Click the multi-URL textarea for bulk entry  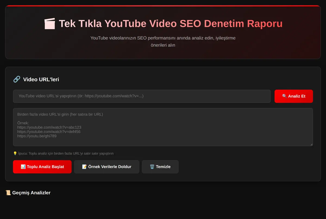pos(163,127)
